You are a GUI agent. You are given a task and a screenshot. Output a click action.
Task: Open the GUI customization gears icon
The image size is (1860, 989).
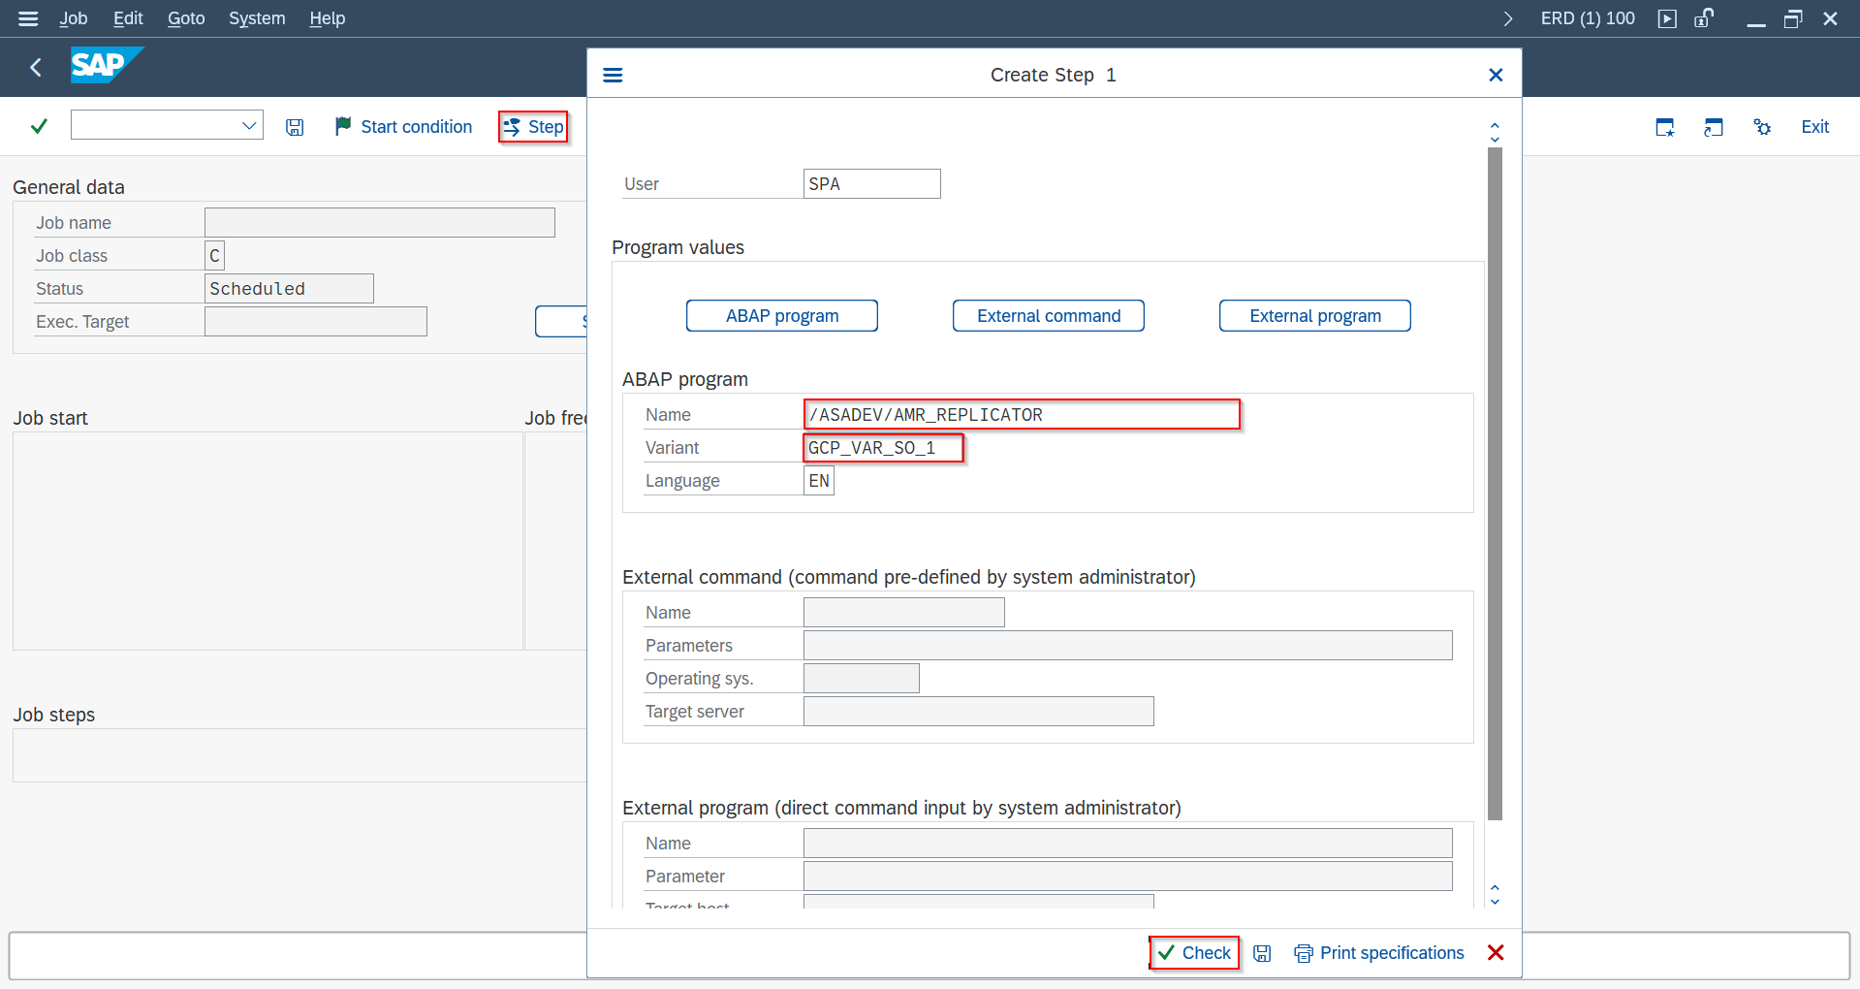click(x=1762, y=127)
